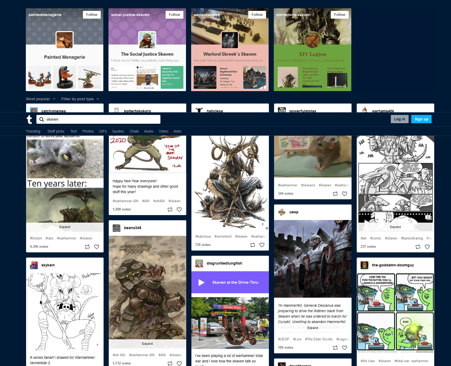
Task: Select the Quotes tab
Action: point(118,131)
